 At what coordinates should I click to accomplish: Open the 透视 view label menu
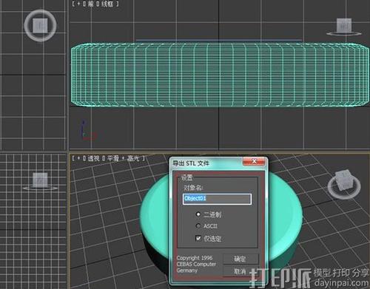click(x=93, y=158)
